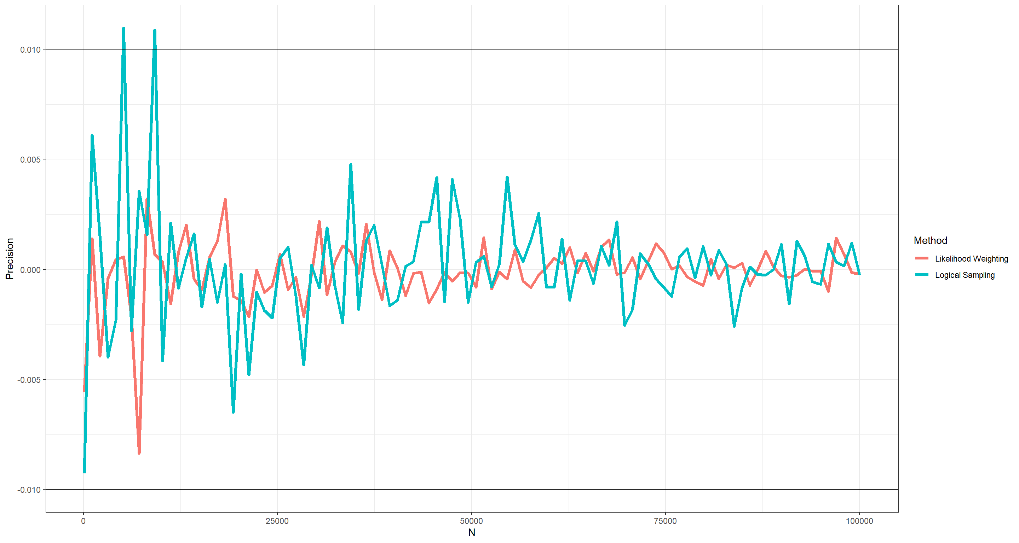
Task: Click the 100000 x-axis tick label
Action: [x=859, y=521]
